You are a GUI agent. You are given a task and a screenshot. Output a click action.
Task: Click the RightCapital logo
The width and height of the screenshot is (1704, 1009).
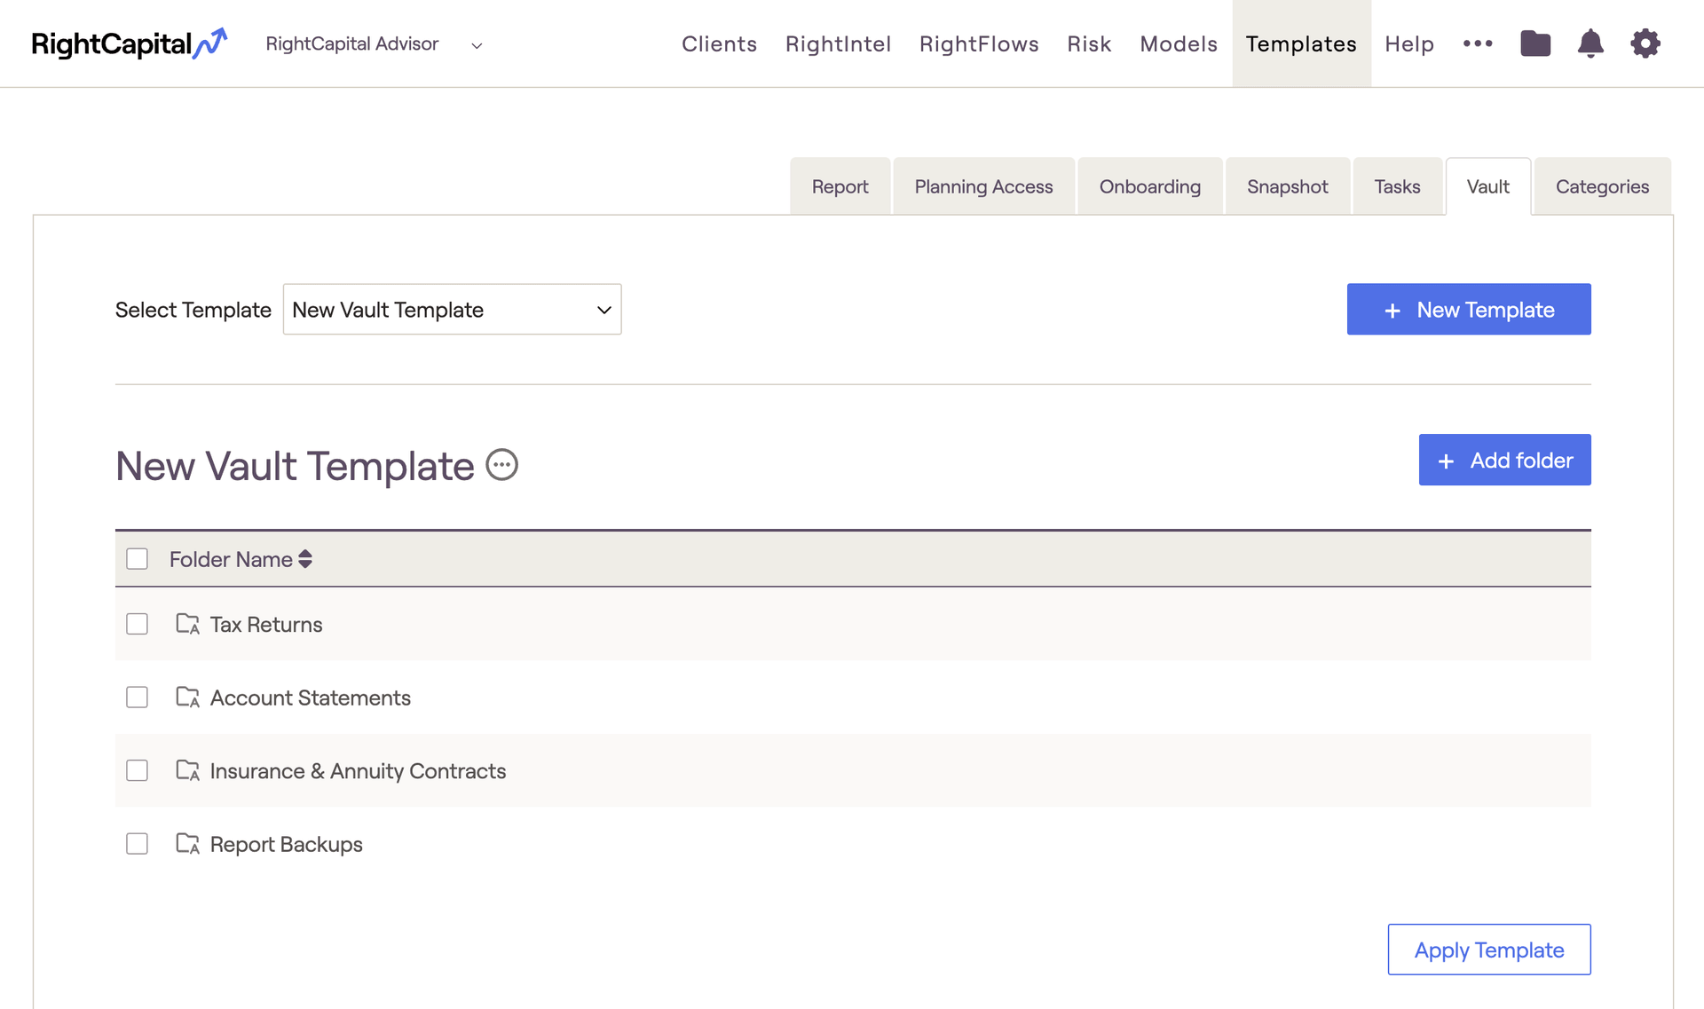(x=130, y=43)
